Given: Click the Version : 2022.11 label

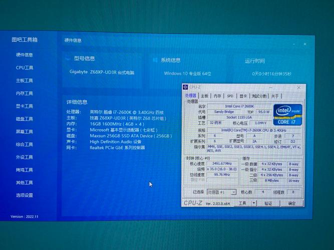Looking at the screenshot, I should [x=25, y=216].
